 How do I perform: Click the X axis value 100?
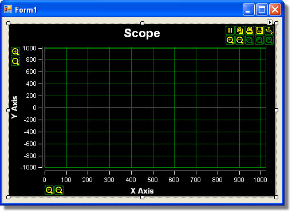coord(66,180)
